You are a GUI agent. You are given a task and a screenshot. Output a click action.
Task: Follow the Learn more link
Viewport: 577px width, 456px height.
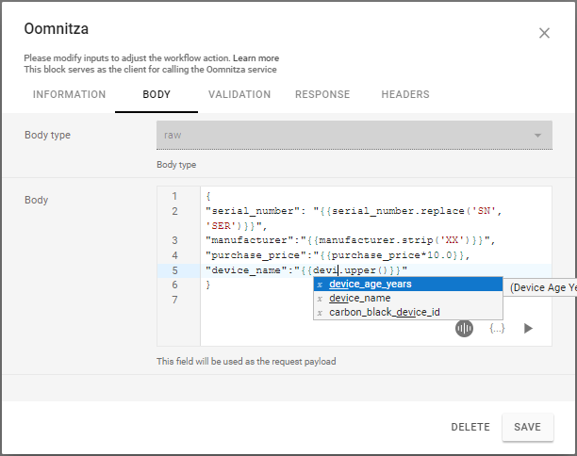(256, 58)
